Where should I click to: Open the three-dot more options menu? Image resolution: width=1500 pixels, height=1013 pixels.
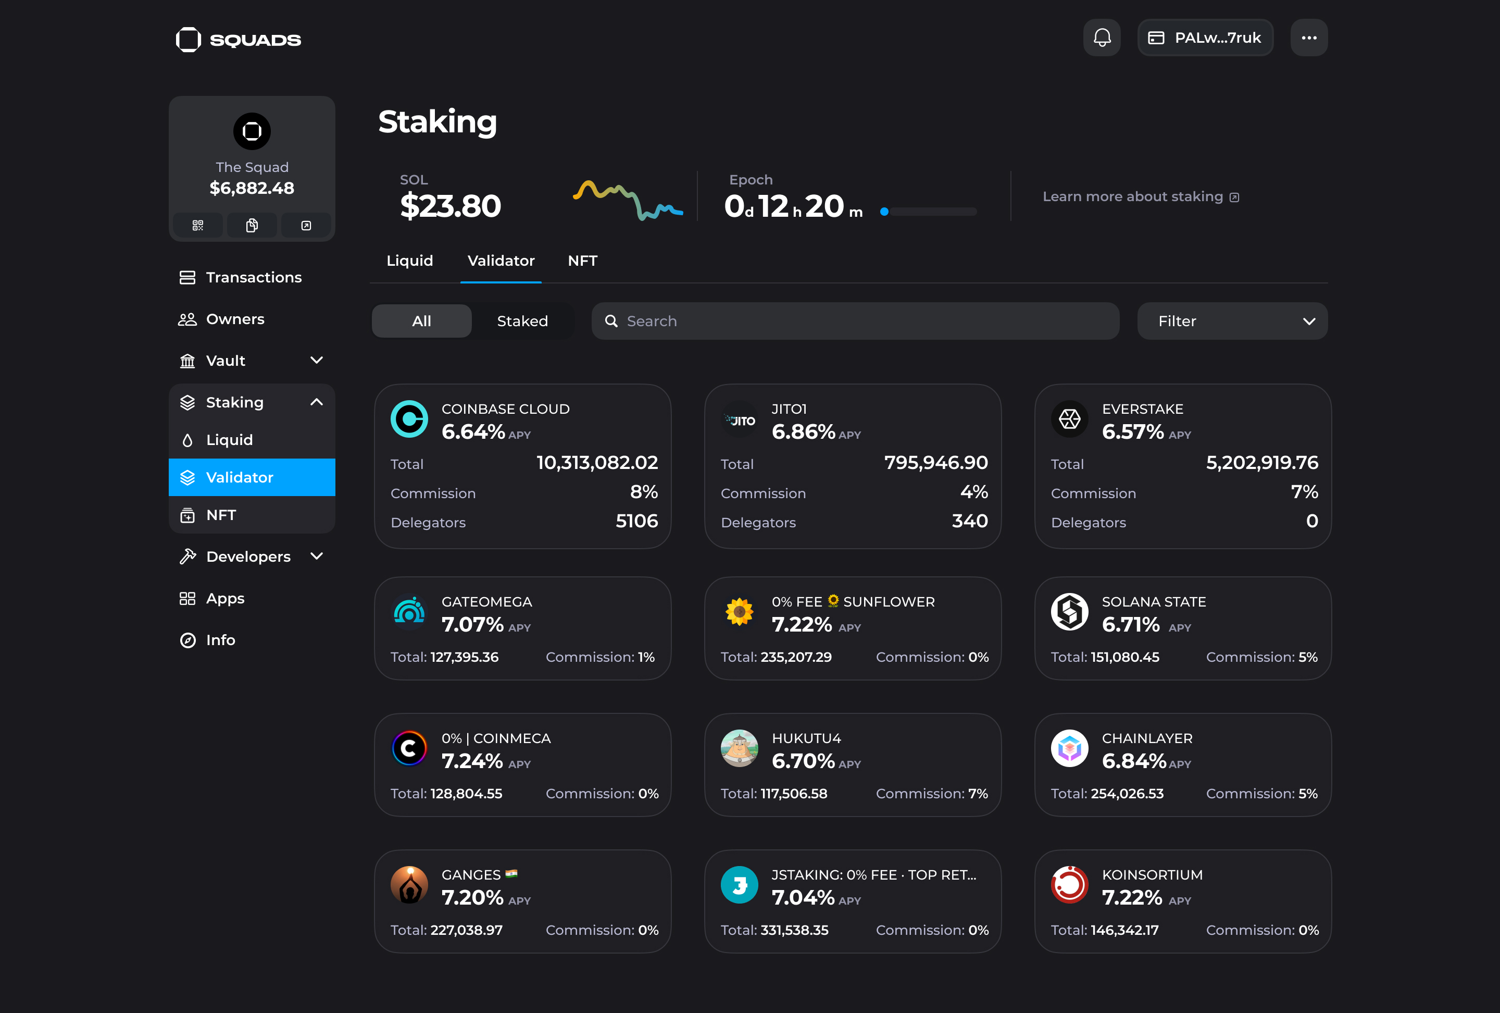tap(1308, 38)
